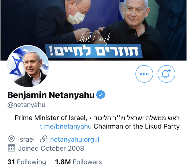Turn on notifications with the bell icon
Image resolution: width=187 pixels, height=166 pixels.
[x=166, y=74]
